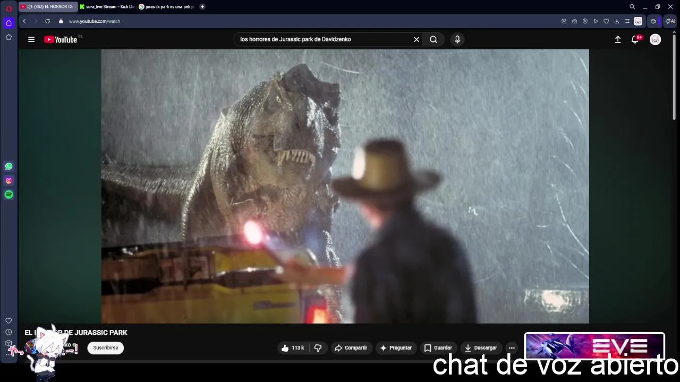Open extensions cube icon
The image size is (680, 382).
[x=653, y=21]
